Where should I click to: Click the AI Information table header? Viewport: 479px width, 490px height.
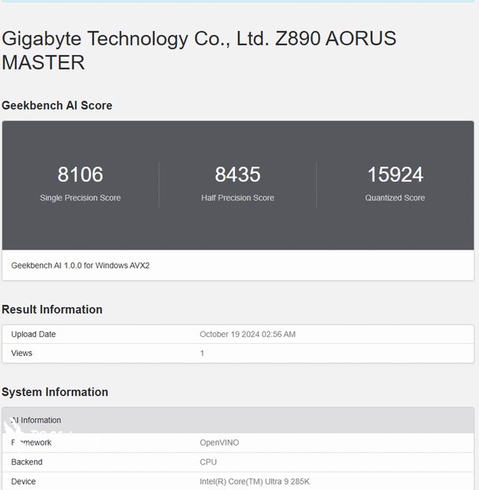point(37,420)
